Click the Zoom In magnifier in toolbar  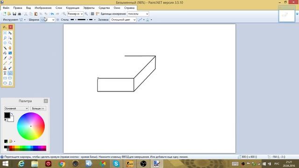click(86, 14)
